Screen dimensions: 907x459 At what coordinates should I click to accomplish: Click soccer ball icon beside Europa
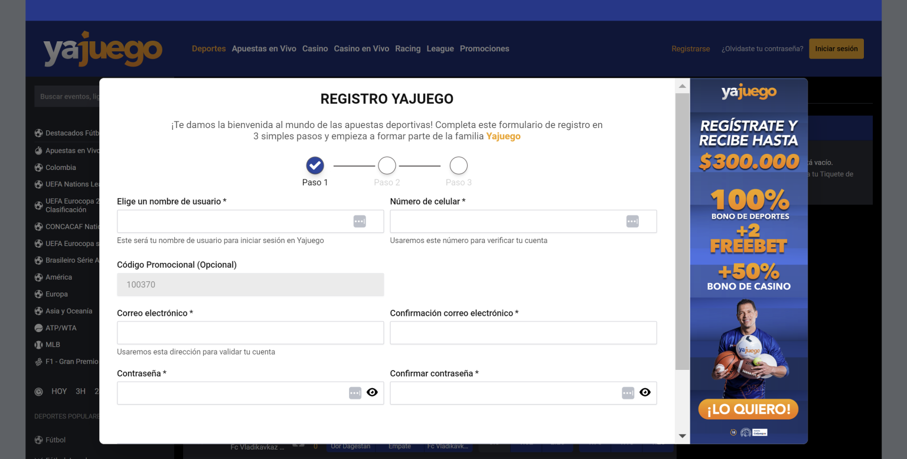38,294
